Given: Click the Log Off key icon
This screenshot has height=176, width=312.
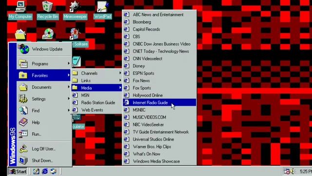Looking at the screenshot, I should coord(23,149).
